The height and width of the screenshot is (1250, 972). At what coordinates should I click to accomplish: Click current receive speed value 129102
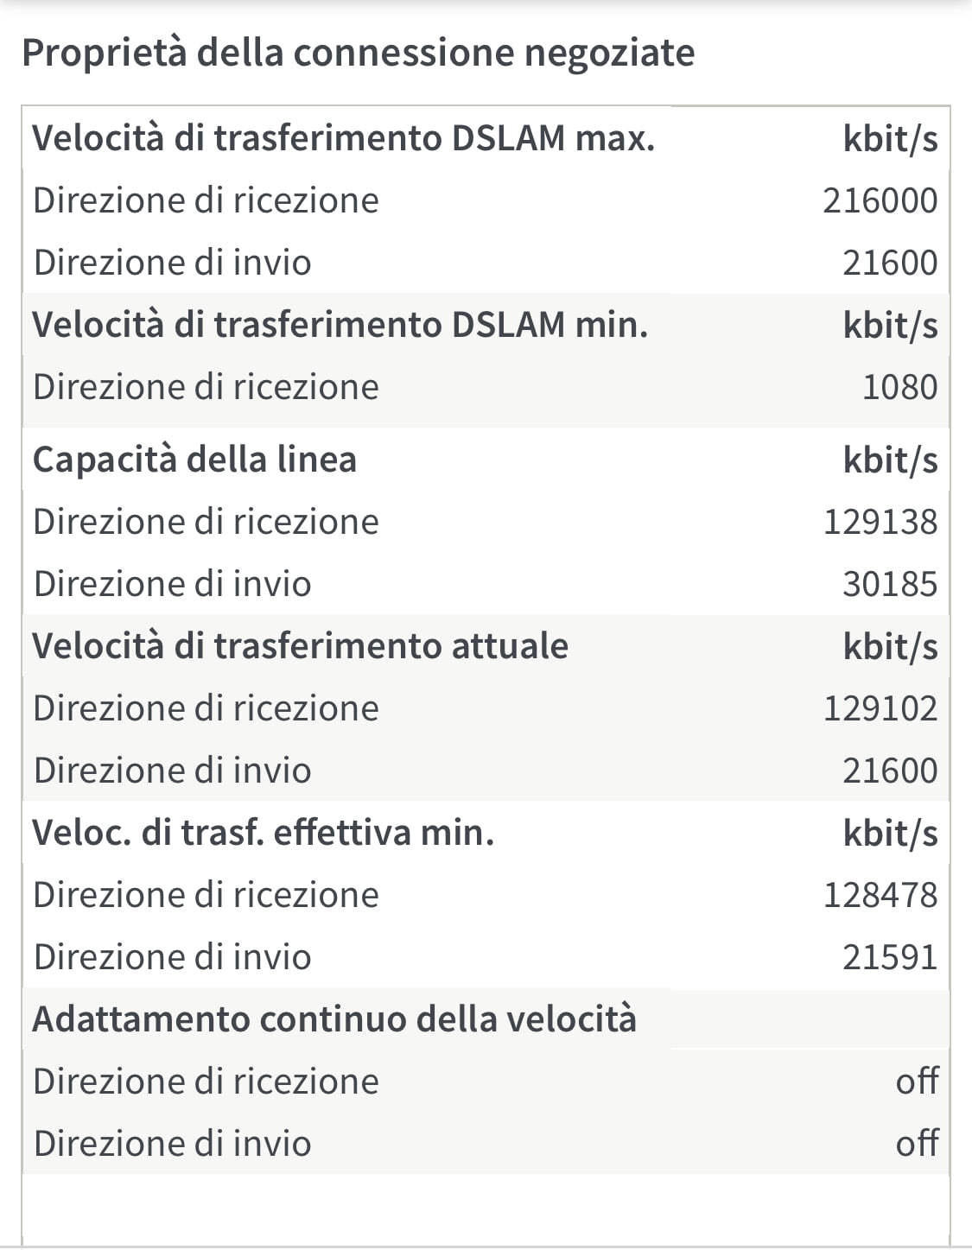[x=880, y=708]
